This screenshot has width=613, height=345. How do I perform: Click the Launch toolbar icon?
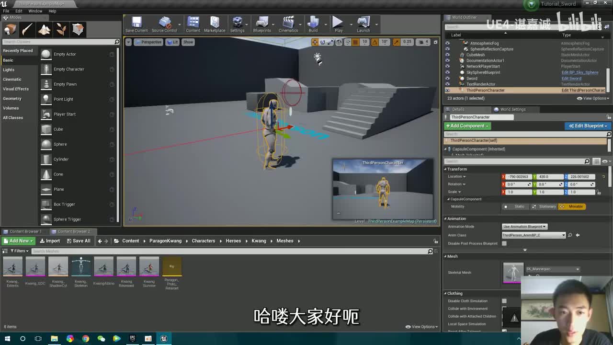(363, 24)
